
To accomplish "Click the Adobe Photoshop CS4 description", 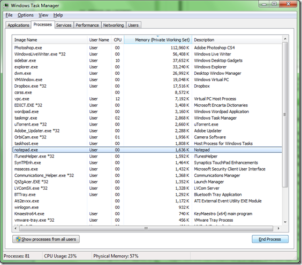I will (x=214, y=48).
